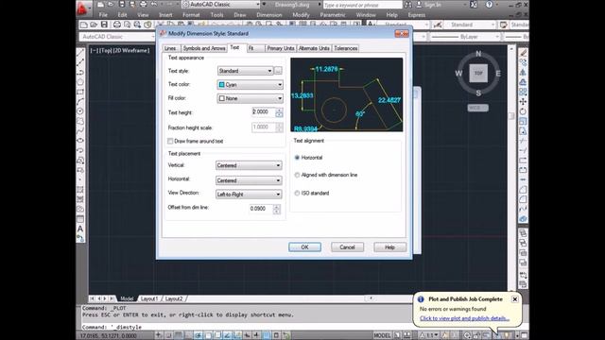Select the Erase tool in Modify toolbar
Image resolution: width=605 pixels, height=340 pixels.
tap(523, 53)
